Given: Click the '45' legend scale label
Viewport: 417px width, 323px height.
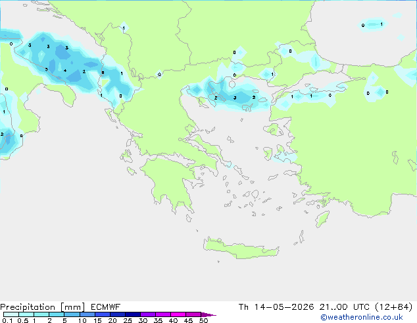Looking at the screenshot, I should [188, 320].
